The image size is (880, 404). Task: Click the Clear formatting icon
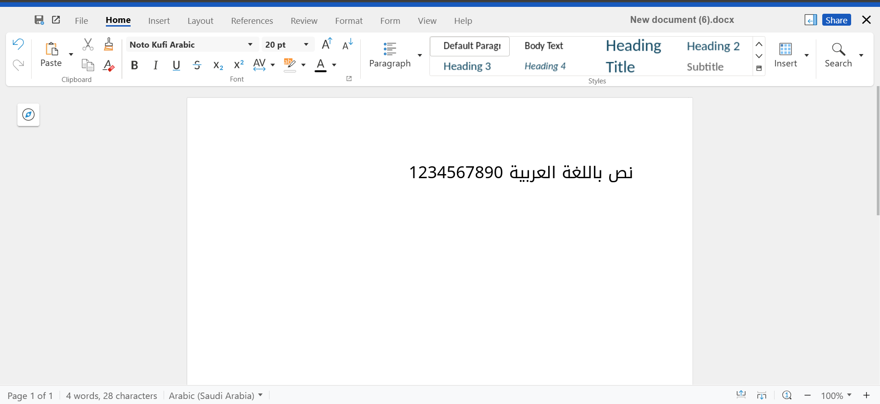click(x=109, y=66)
